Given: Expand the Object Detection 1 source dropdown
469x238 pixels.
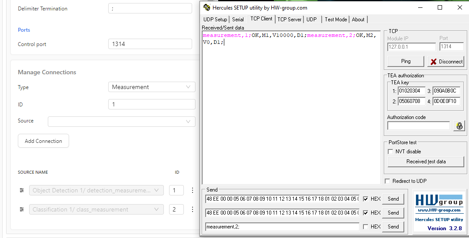Looking at the screenshot, I should click(x=96, y=190).
